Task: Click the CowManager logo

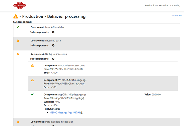Action: [x=20, y=5]
